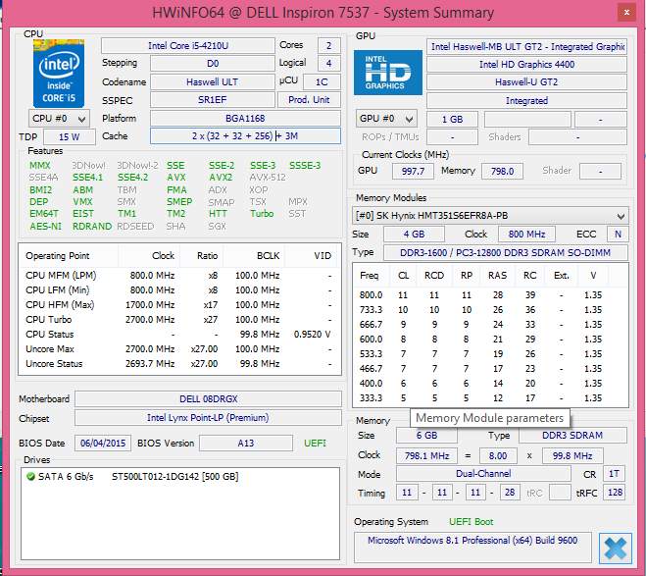Close window with red title bar button
Screen dimensions: 646x576
tap(623, 12)
